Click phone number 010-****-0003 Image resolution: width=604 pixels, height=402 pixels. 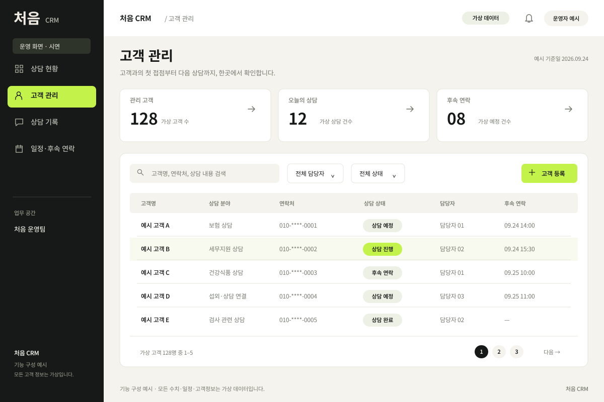(x=298, y=273)
